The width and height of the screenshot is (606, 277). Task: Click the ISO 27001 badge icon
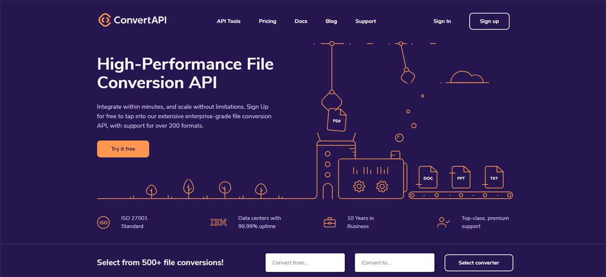103,223
